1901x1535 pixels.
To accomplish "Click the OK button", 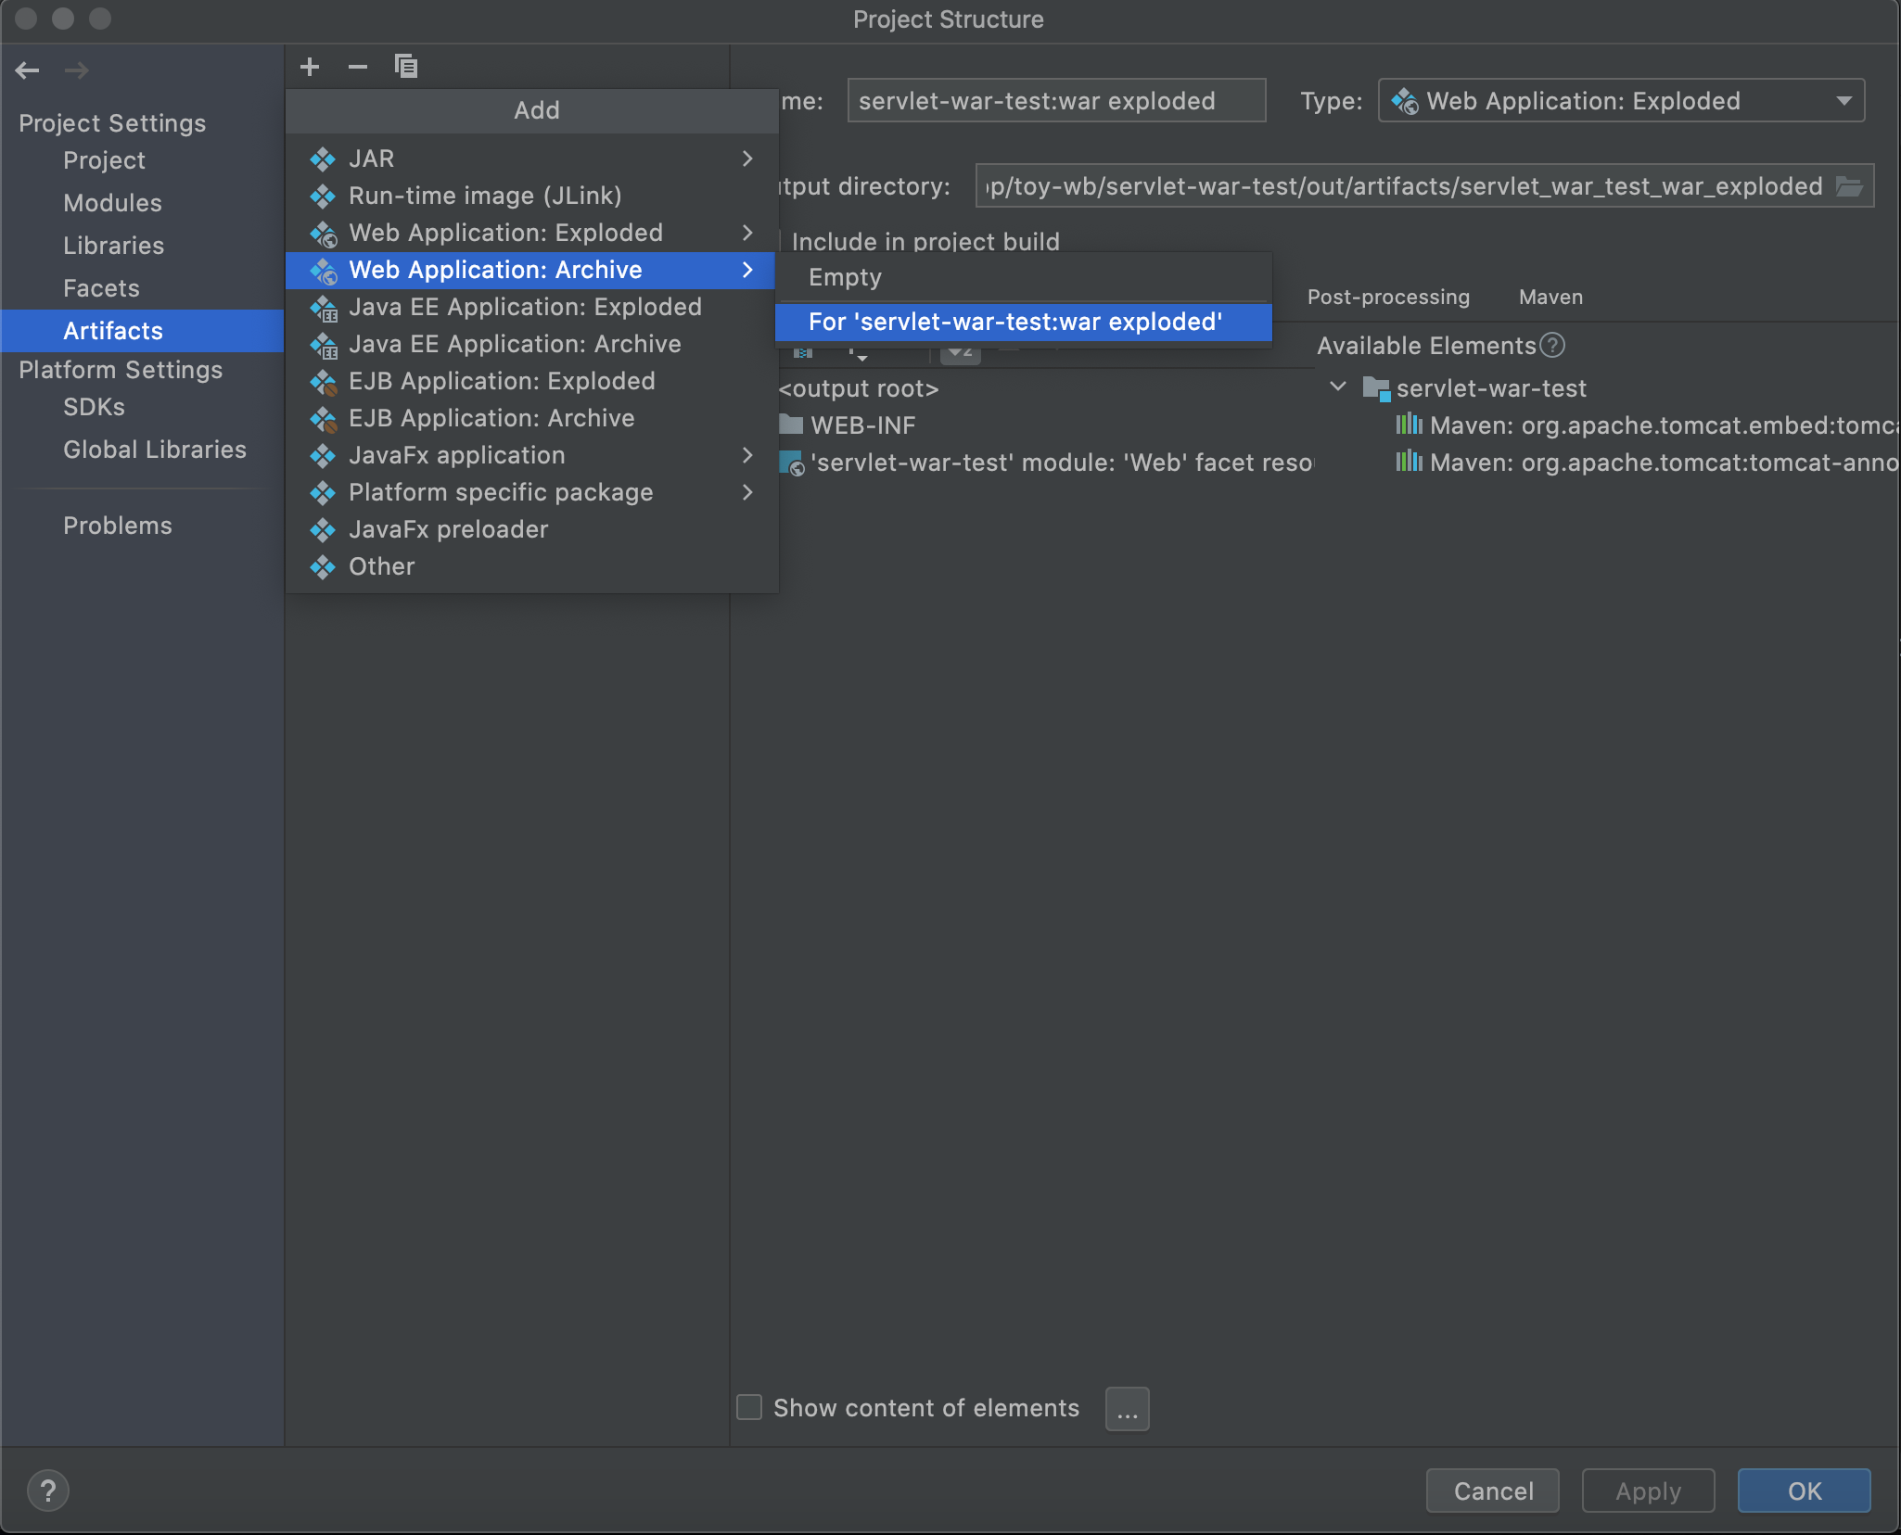I will coord(1804,1491).
